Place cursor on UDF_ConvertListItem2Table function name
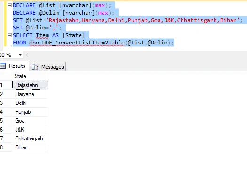 83,43
